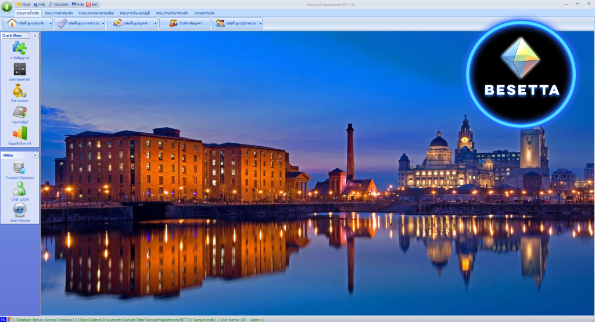Viewport: 595px width, 322px height.
Task: Launch the Calculator tool
Action: click(x=59, y=4)
